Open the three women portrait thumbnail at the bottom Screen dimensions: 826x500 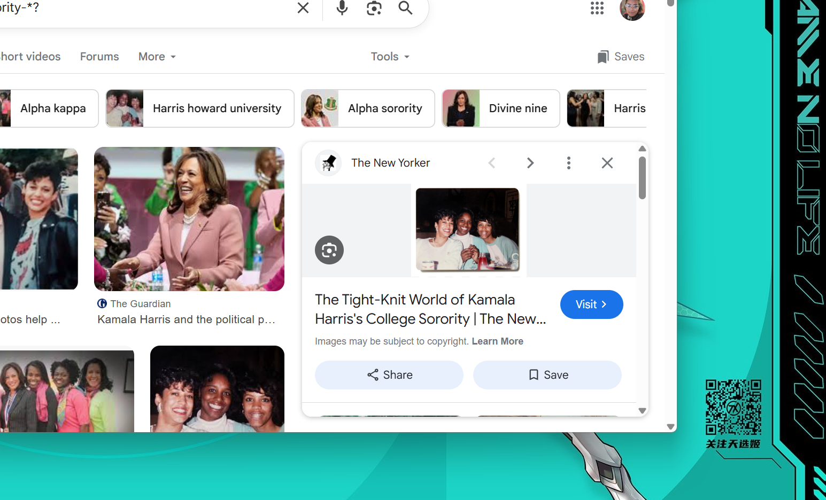tap(217, 389)
